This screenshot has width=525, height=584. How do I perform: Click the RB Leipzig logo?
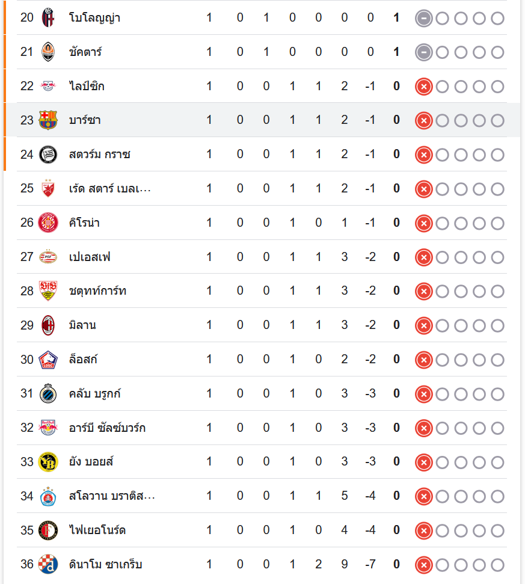48,86
